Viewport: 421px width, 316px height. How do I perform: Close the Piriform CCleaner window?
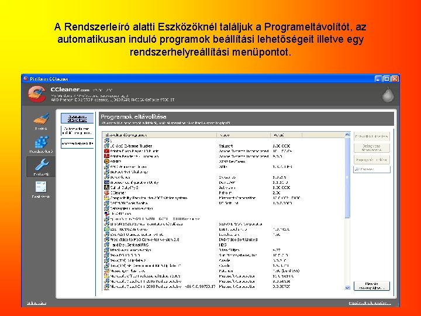[395, 79]
